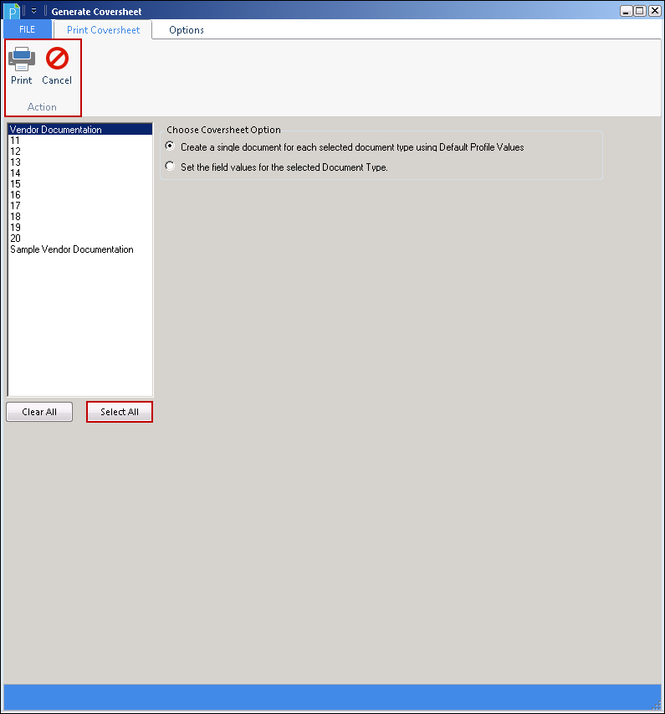Open the FILE menu
Viewport: 665px width, 714px height.
(x=28, y=29)
